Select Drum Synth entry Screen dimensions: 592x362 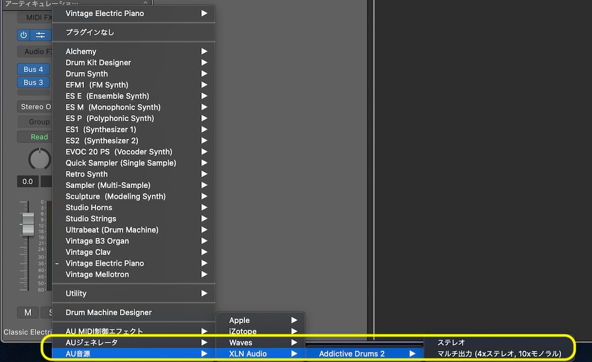coord(134,74)
